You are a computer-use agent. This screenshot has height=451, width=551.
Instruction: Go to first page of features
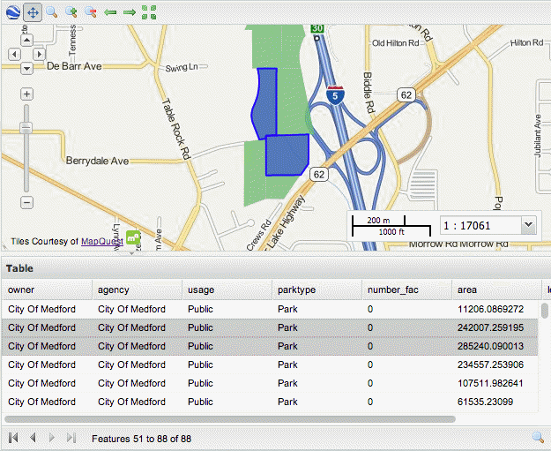(14, 438)
